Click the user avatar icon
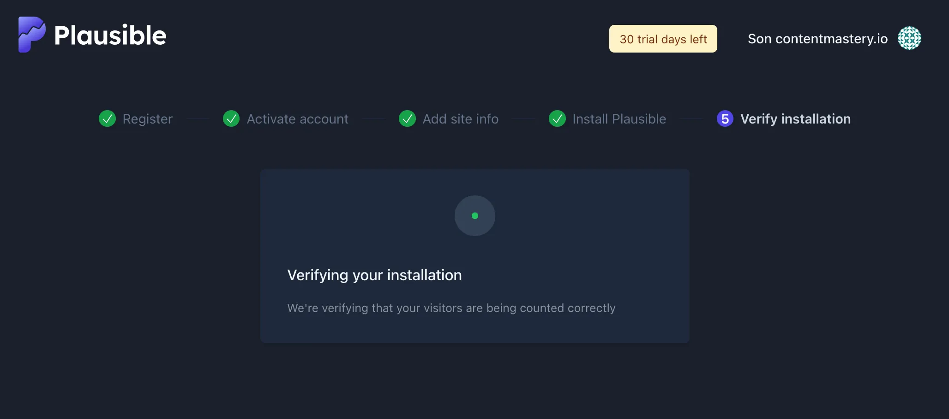Viewport: 949px width, 419px height. (x=909, y=38)
